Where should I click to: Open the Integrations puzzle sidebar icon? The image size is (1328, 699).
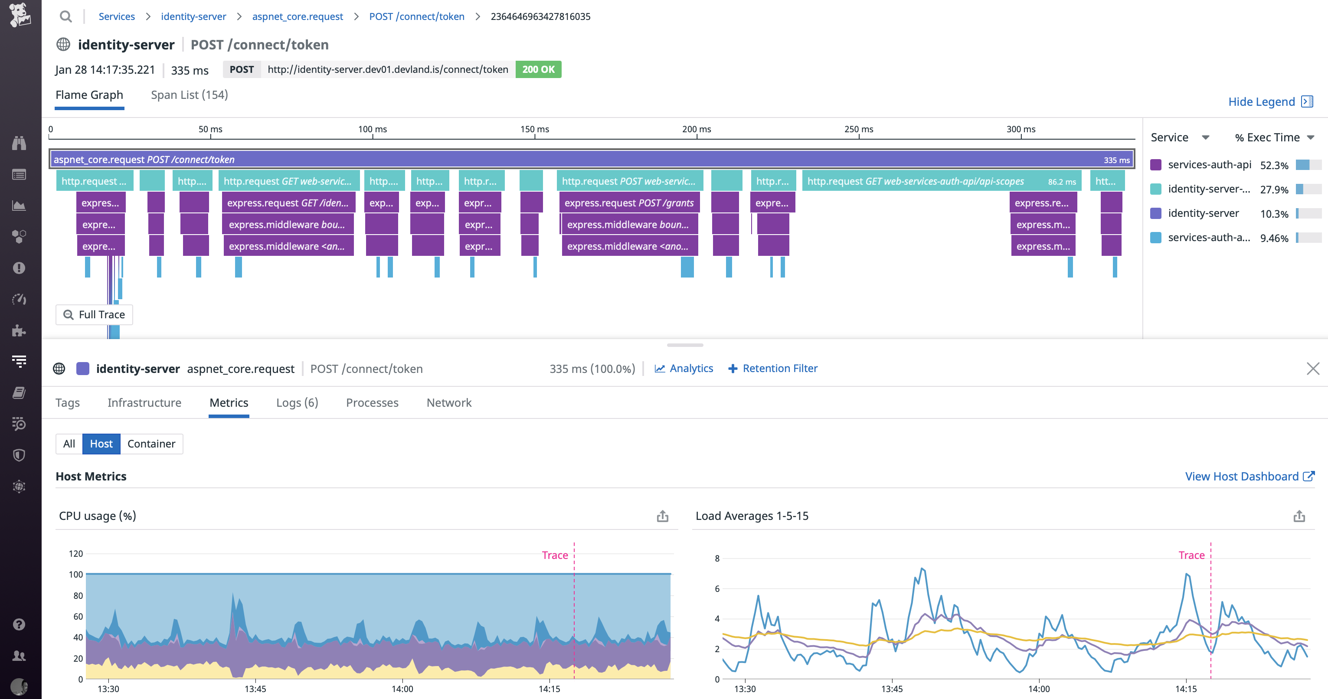19,330
